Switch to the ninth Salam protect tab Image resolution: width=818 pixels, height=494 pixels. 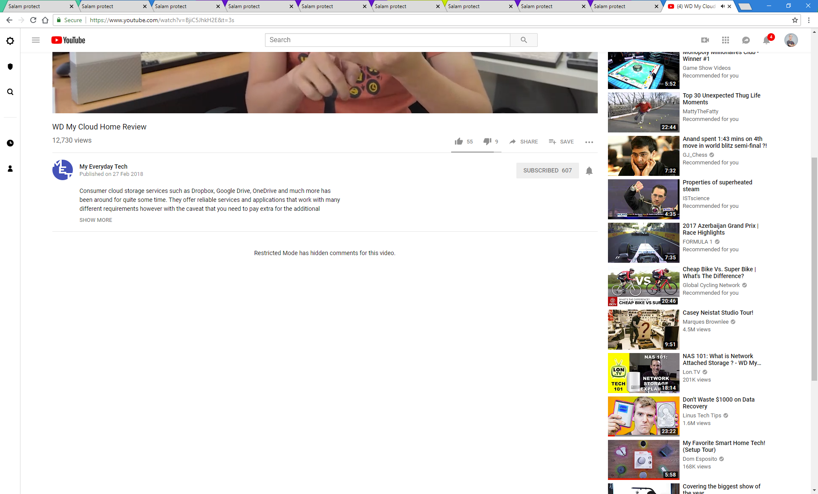(x=624, y=6)
